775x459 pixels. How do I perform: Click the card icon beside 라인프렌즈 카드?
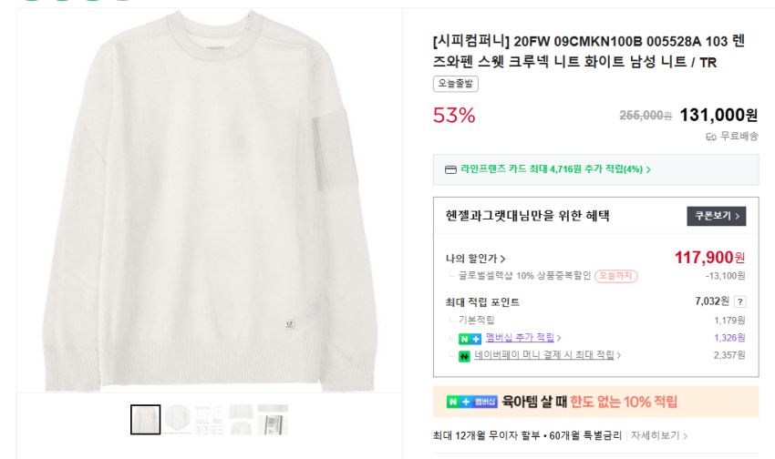(450, 169)
